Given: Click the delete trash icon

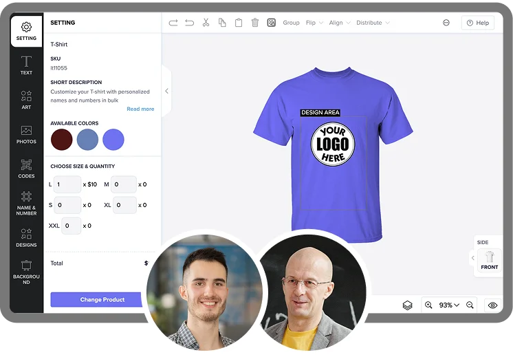Looking at the screenshot, I should 255,23.
